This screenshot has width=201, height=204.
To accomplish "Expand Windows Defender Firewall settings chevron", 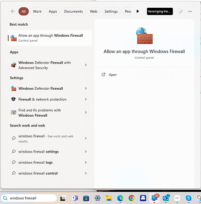I will pos(86,89).
